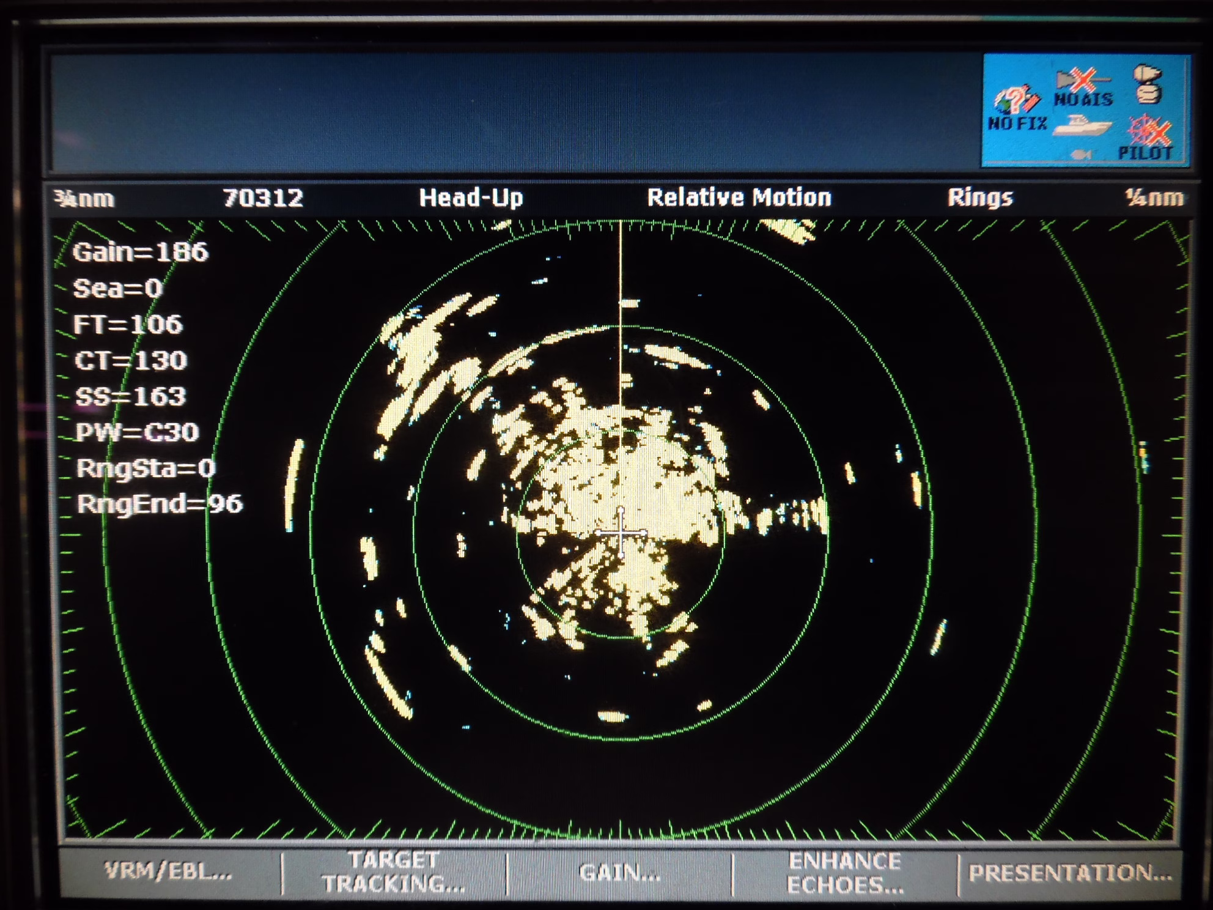The image size is (1213, 910).
Task: Click the Head-Up orientation label
Action: [x=471, y=198]
